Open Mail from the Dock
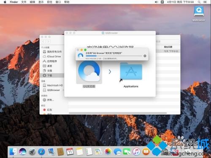 pos(51,152)
